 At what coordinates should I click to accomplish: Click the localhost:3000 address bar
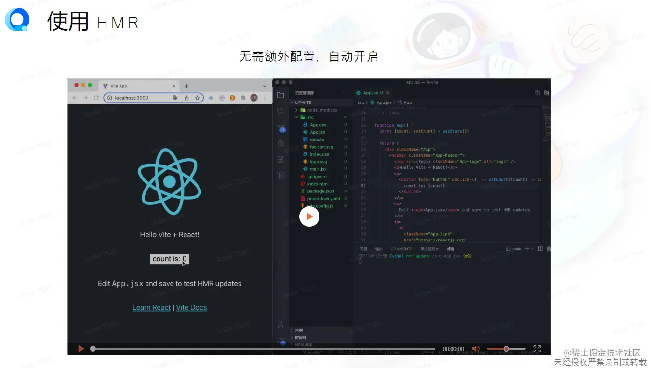click(x=153, y=98)
